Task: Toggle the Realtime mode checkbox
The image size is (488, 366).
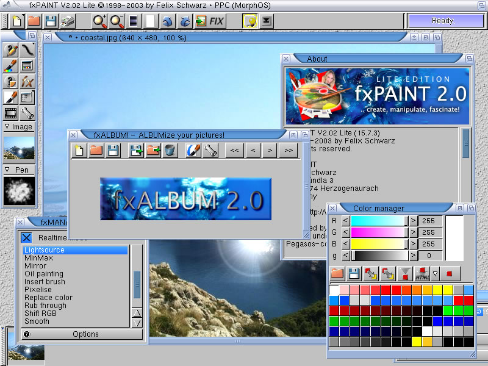Action: point(26,238)
